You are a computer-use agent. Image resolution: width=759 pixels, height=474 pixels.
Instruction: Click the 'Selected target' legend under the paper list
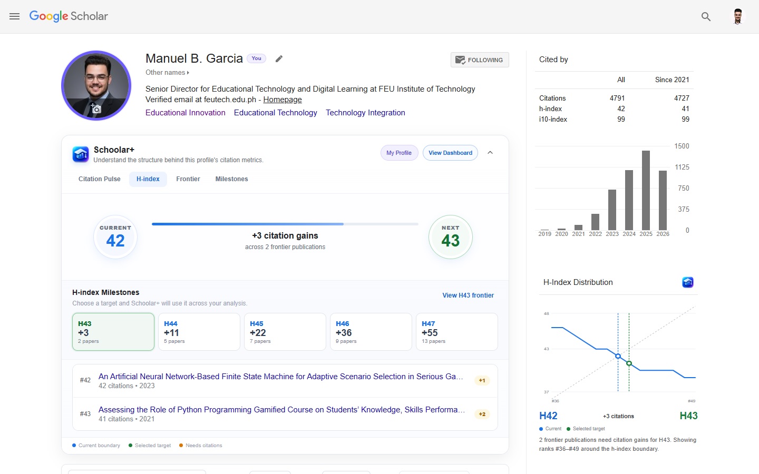pos(150,446)
